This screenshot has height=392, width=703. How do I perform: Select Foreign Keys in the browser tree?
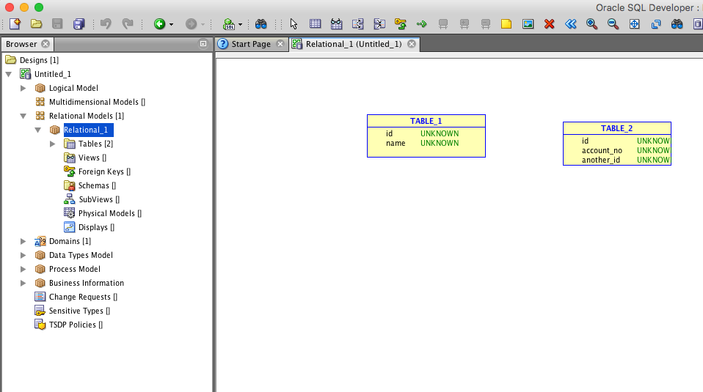pos(101,171)
